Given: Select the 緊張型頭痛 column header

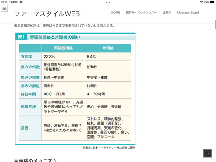Looking at the screenshot, I should click(x=63, y=48).
